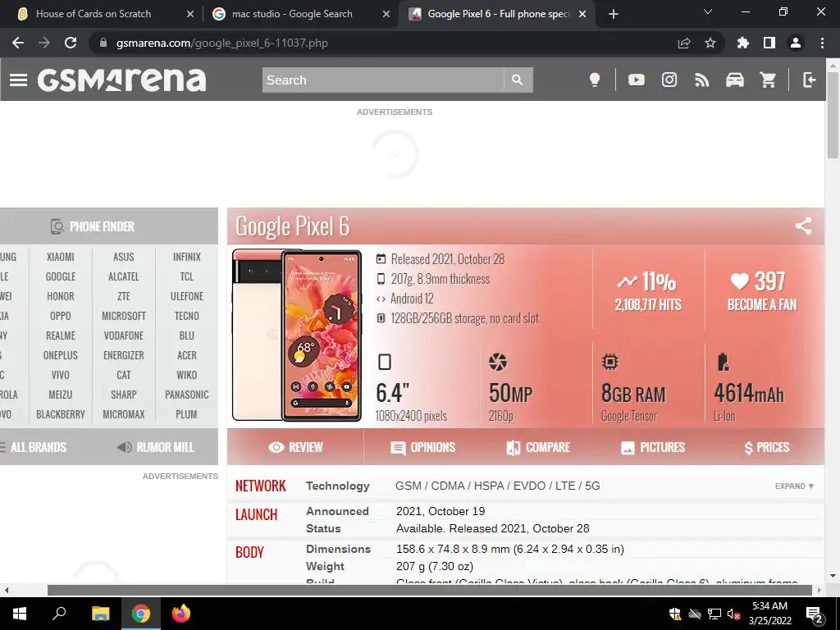
Task: Open the Phone Finder
Action: click(x=92, y=226)
